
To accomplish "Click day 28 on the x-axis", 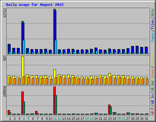I will coord(133,119).
